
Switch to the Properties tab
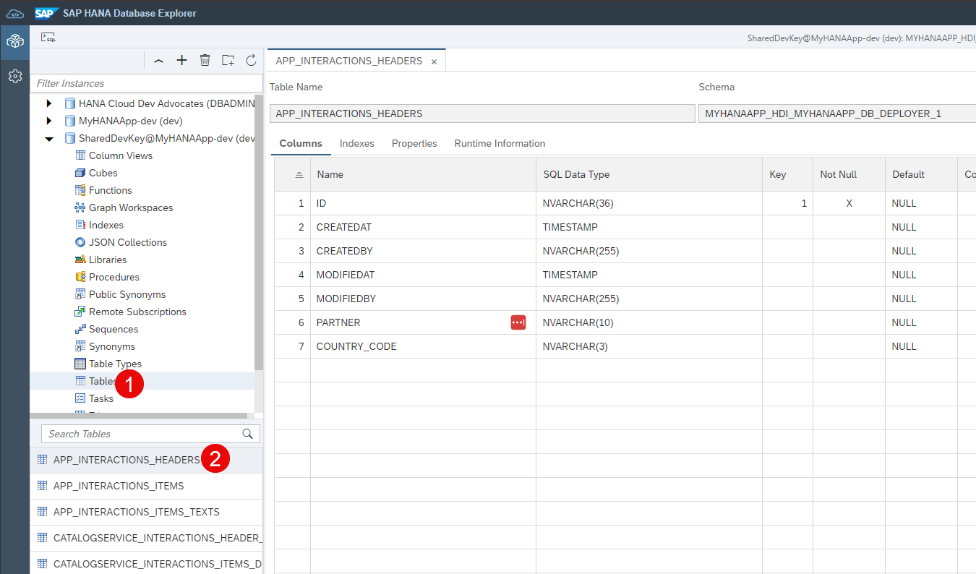click(x=414, y=143)
